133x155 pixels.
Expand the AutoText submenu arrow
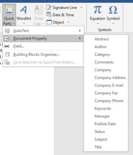tap(80, 31)
